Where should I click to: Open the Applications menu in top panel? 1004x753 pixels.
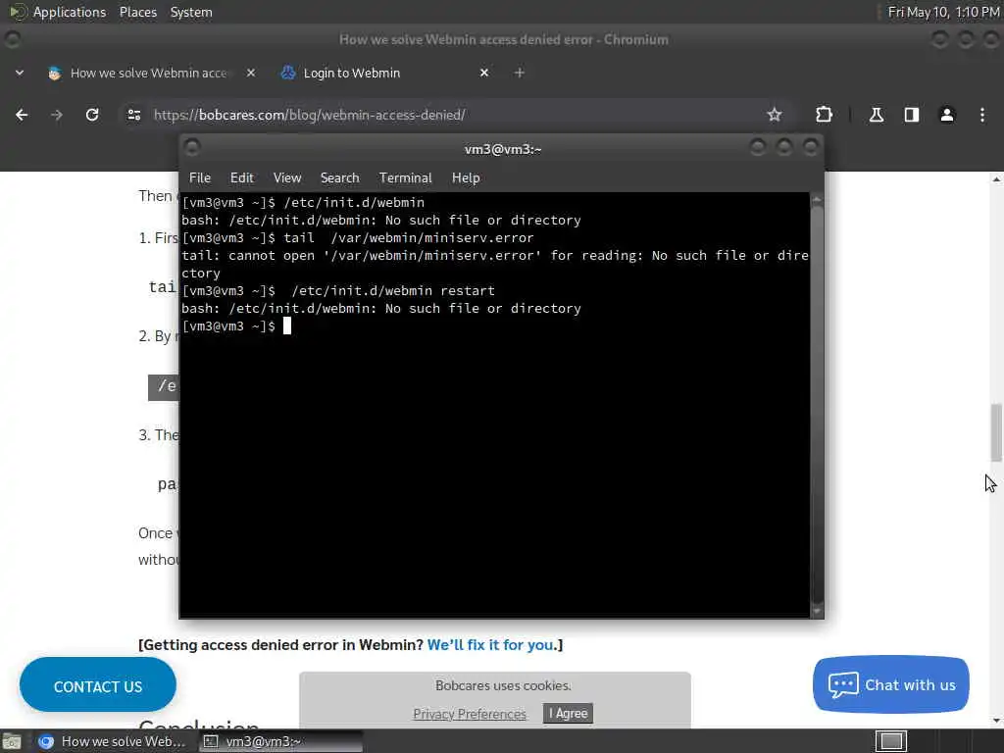70,12
